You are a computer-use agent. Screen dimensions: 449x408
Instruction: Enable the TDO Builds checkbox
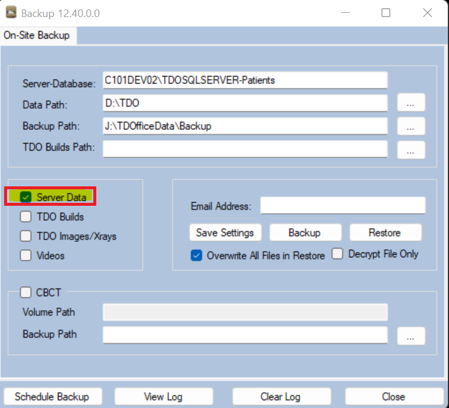(26, 217)
